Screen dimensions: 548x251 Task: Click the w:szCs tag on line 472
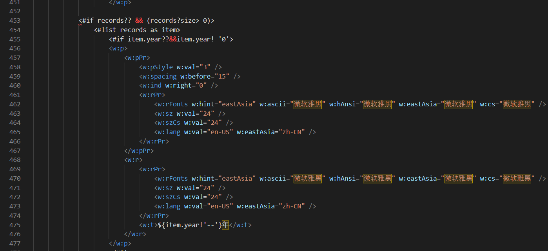pos(169,197)
